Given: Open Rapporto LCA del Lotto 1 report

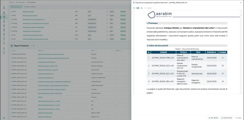Looking at the screenshot, I should click(45, 117).
